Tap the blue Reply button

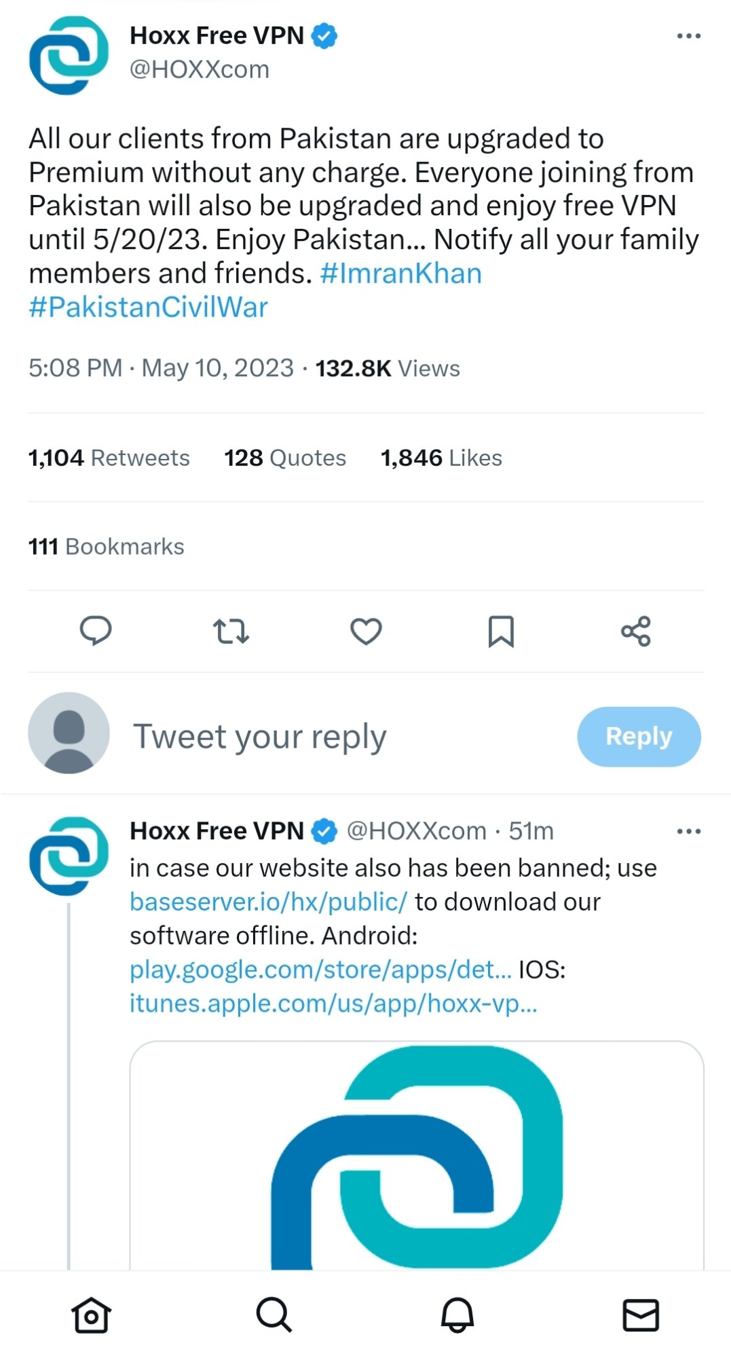pyautogui.click(x=639, y=737)
